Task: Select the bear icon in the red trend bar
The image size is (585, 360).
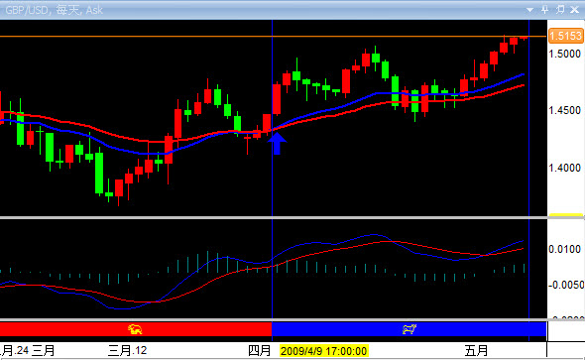Action: point(135,329)
